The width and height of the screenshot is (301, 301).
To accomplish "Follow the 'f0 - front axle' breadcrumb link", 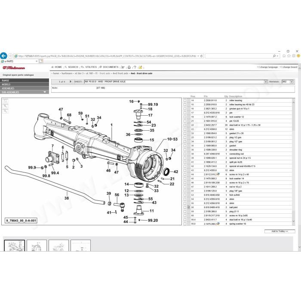I will click(103, 74).
